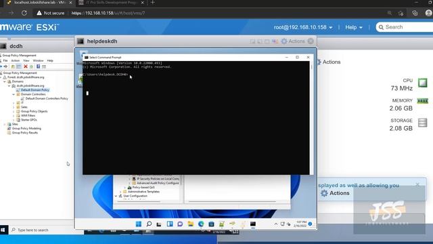
Task: Open Action menu in Group Policy Management
Action: (15, 60)
